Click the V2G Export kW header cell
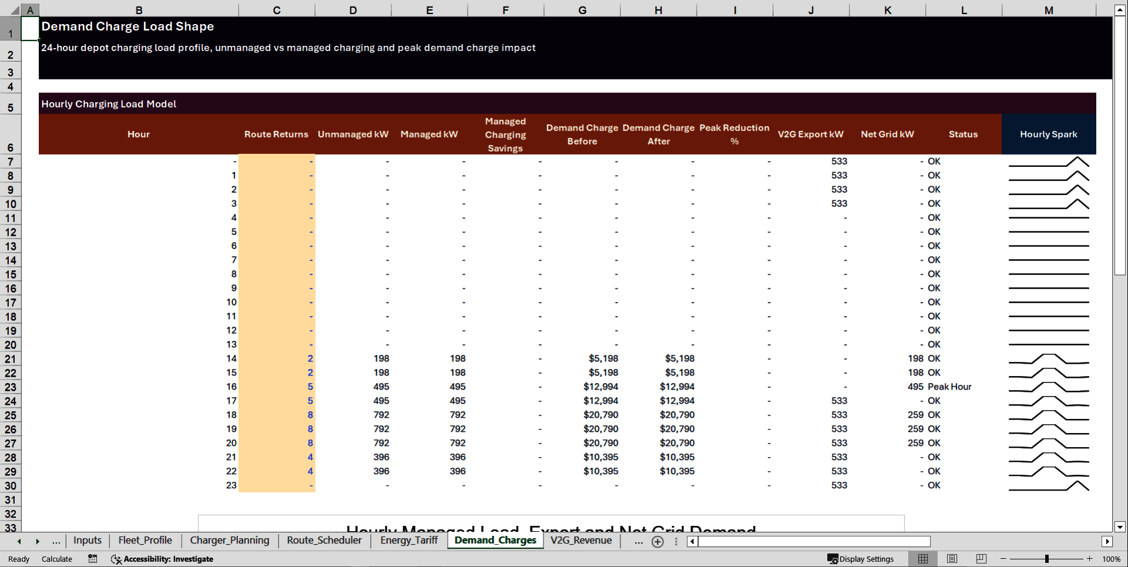 click(x=811, y=135)
